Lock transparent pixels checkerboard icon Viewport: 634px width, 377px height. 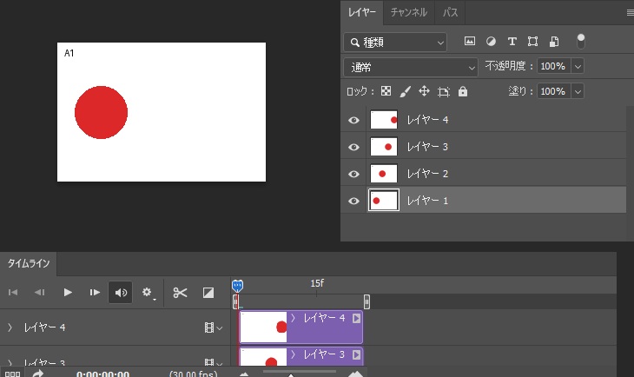(386, 91)
